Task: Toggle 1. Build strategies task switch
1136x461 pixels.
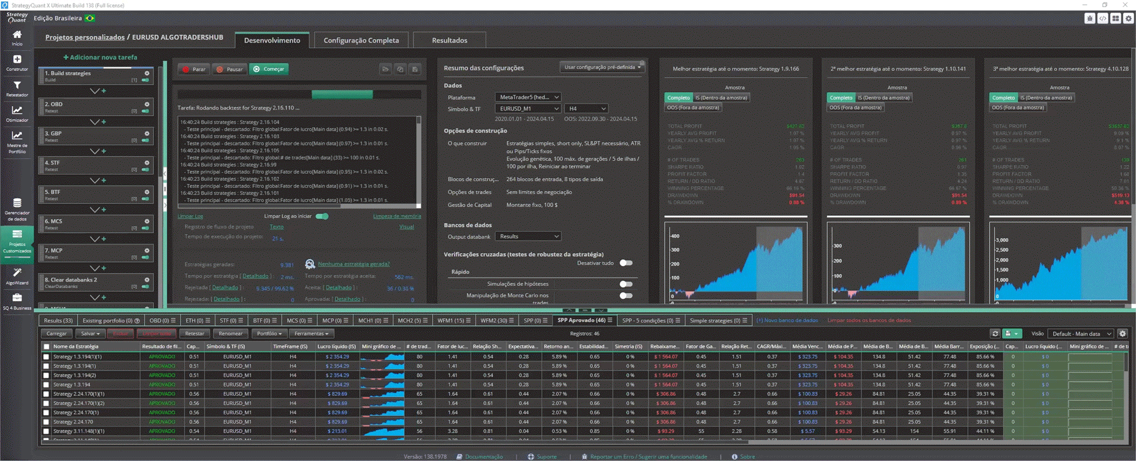Action: coord(146,80)
